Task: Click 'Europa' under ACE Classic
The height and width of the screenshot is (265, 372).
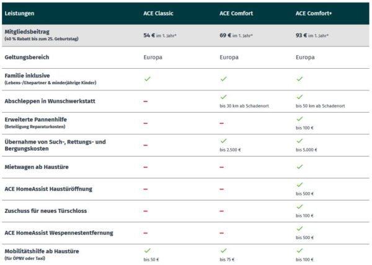Action: (x=153, y=58)
